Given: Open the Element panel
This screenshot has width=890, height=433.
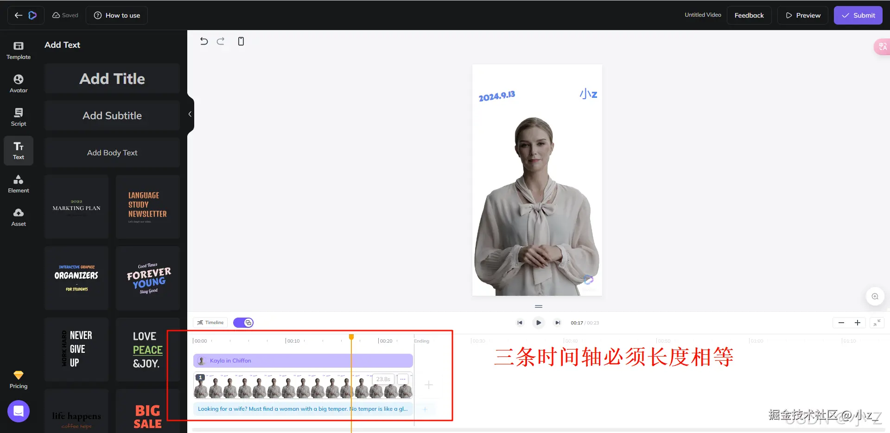Looking at the screenshot, I should pos(18,184).
